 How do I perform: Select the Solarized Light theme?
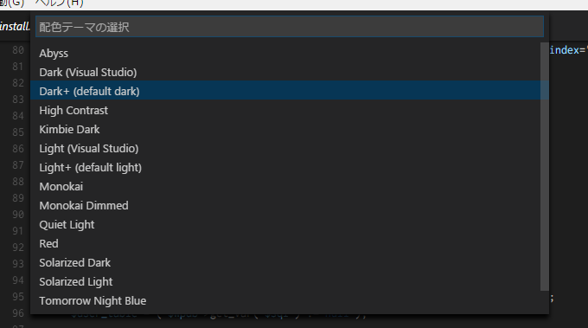(289, 282)
